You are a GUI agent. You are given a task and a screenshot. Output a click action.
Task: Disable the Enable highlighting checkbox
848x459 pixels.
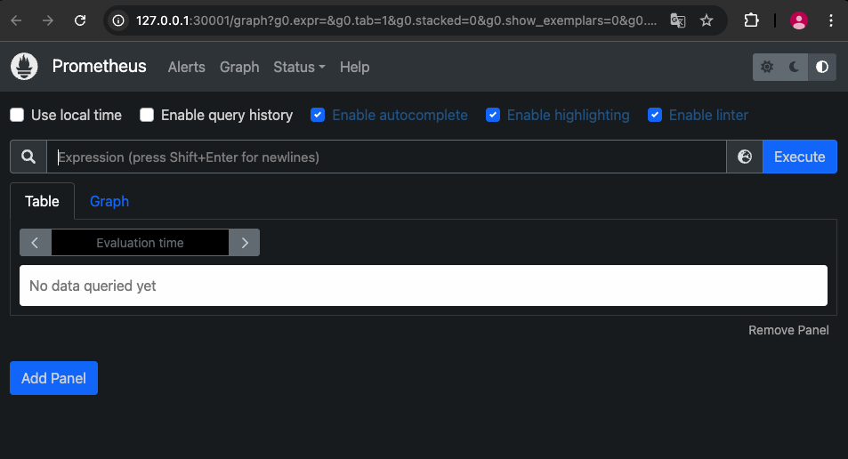[493, 115]
